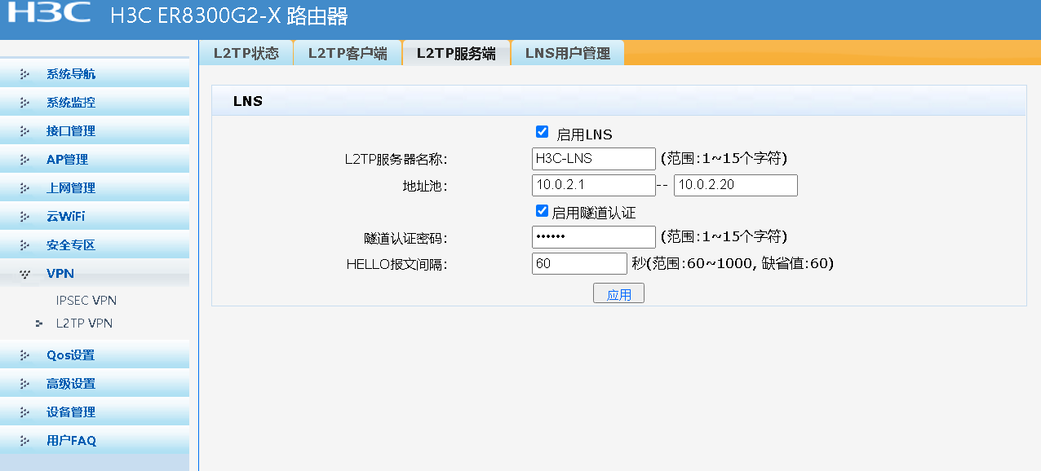Viewport: 1041px width, 471px height.
Task: Click the arrow icon beside AP管理
Action: [25, 160]
